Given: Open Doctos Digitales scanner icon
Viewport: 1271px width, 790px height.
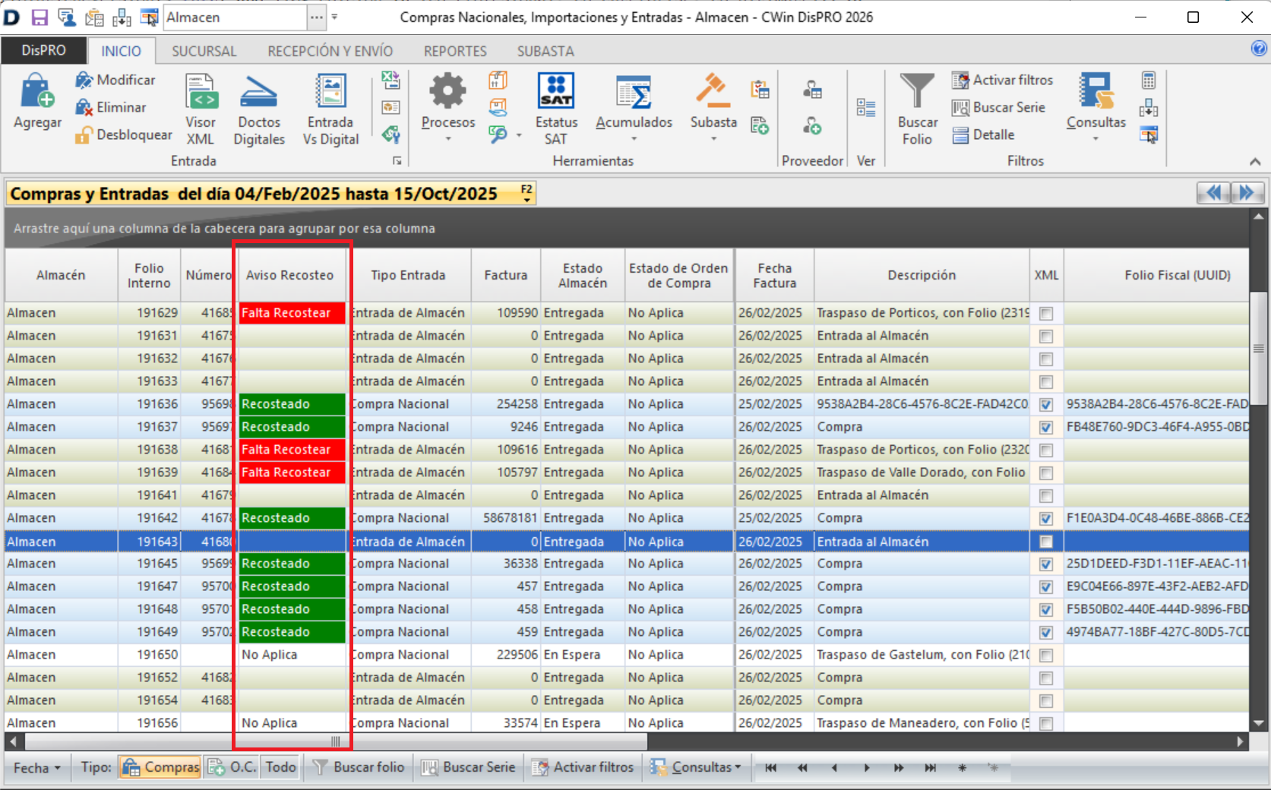Looking at the screenshot, I should (258, 92).
